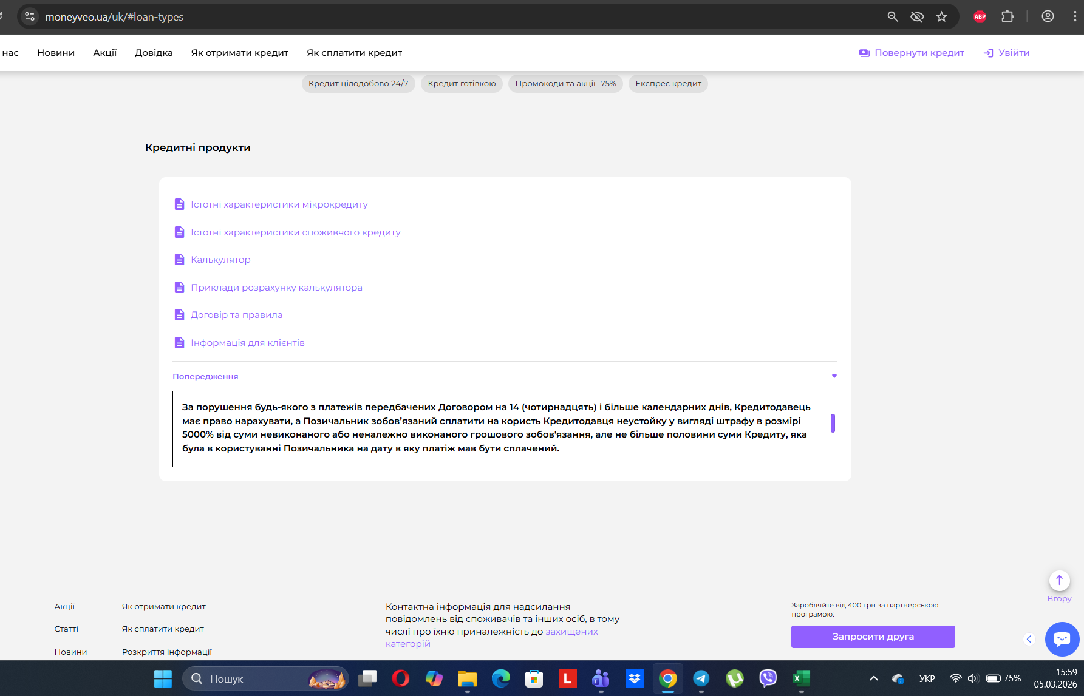1084x696 pixels.
Task: Open Microsoft Store from taskbar
Action: coord(534,678)
